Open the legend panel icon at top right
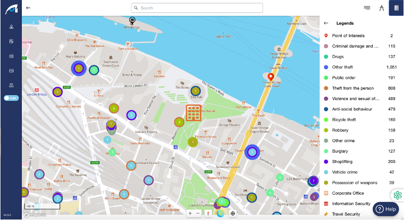This screenshot has width=404, height=220. pyautogui.click(x=396, y=8)
